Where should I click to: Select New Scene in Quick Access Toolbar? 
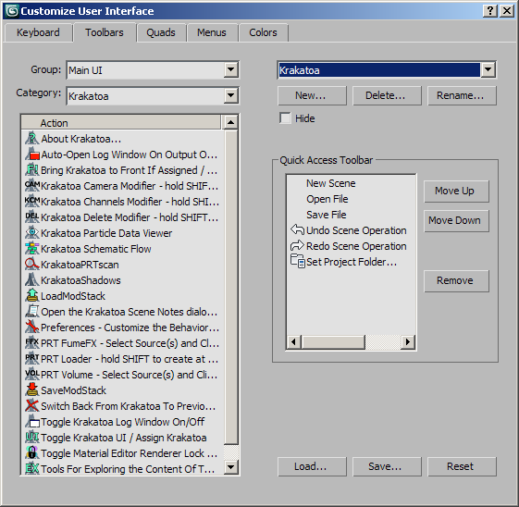pos(330,183)
